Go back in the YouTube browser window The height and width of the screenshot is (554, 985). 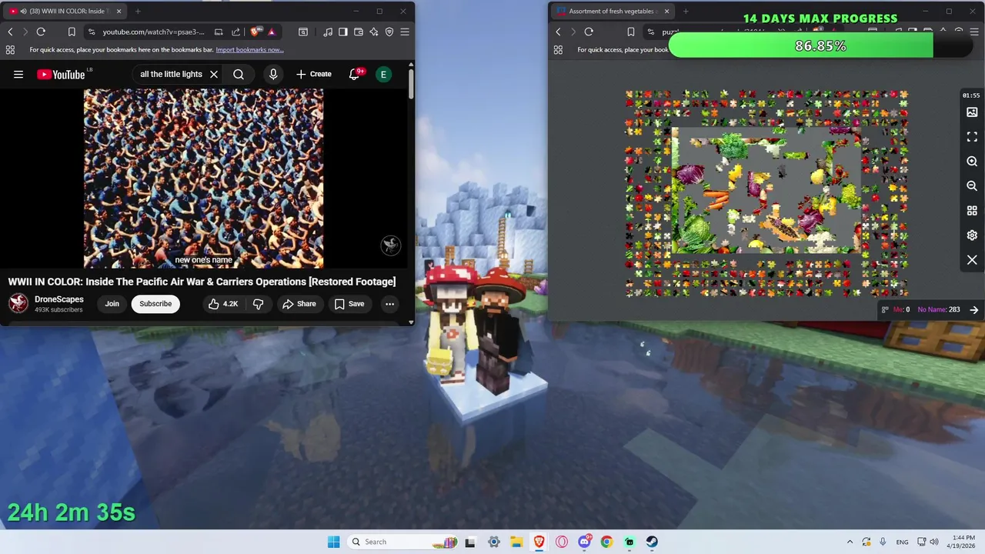10,32
